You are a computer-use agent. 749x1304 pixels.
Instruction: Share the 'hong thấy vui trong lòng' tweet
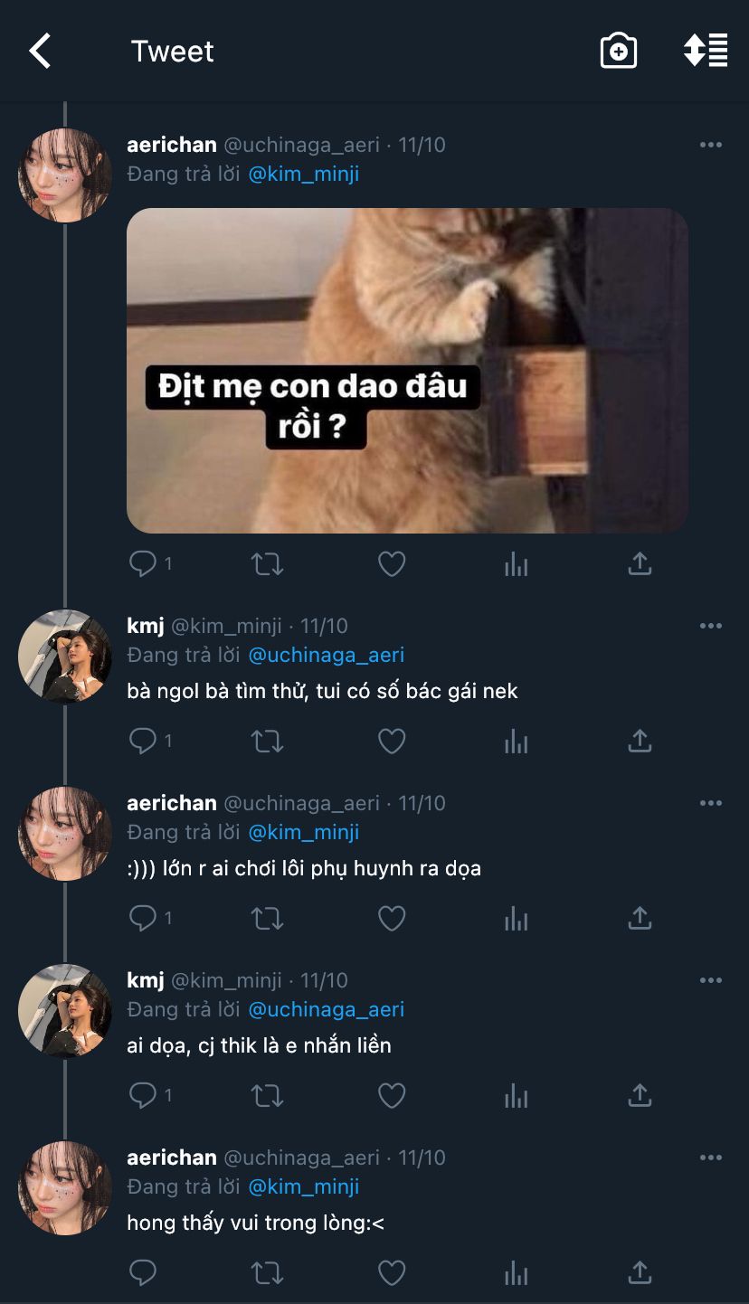(640, 1274)
